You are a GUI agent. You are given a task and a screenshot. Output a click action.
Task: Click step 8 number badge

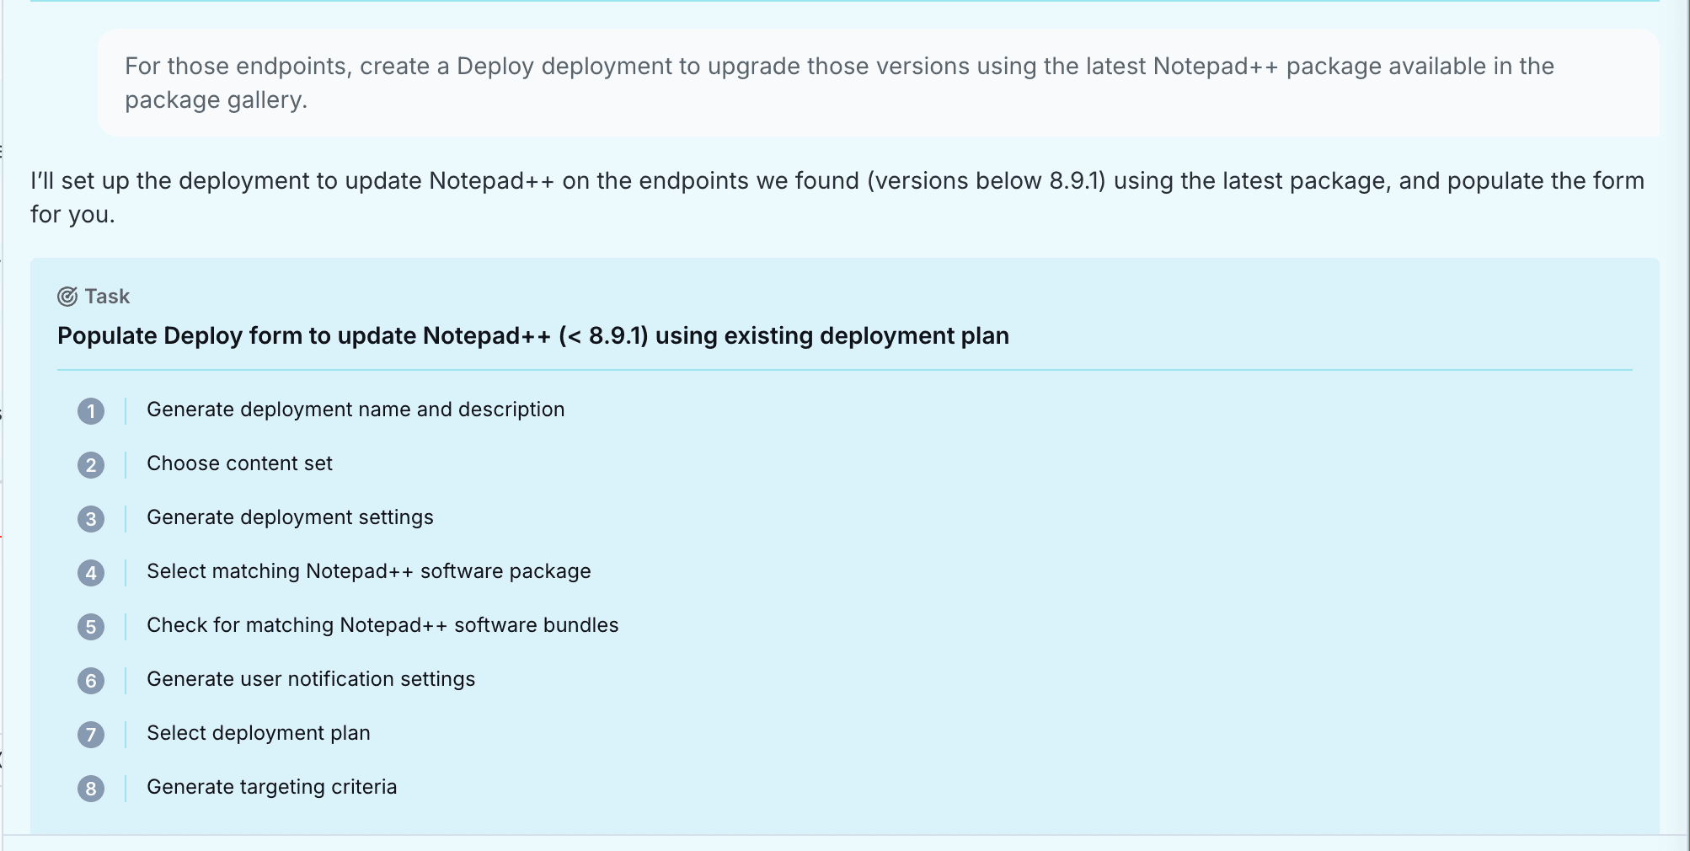tap(91, 789)
